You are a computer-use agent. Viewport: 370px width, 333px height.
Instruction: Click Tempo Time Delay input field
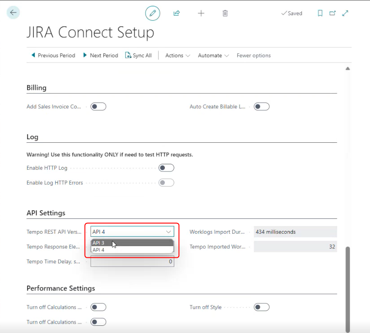[x=133, y=261]
